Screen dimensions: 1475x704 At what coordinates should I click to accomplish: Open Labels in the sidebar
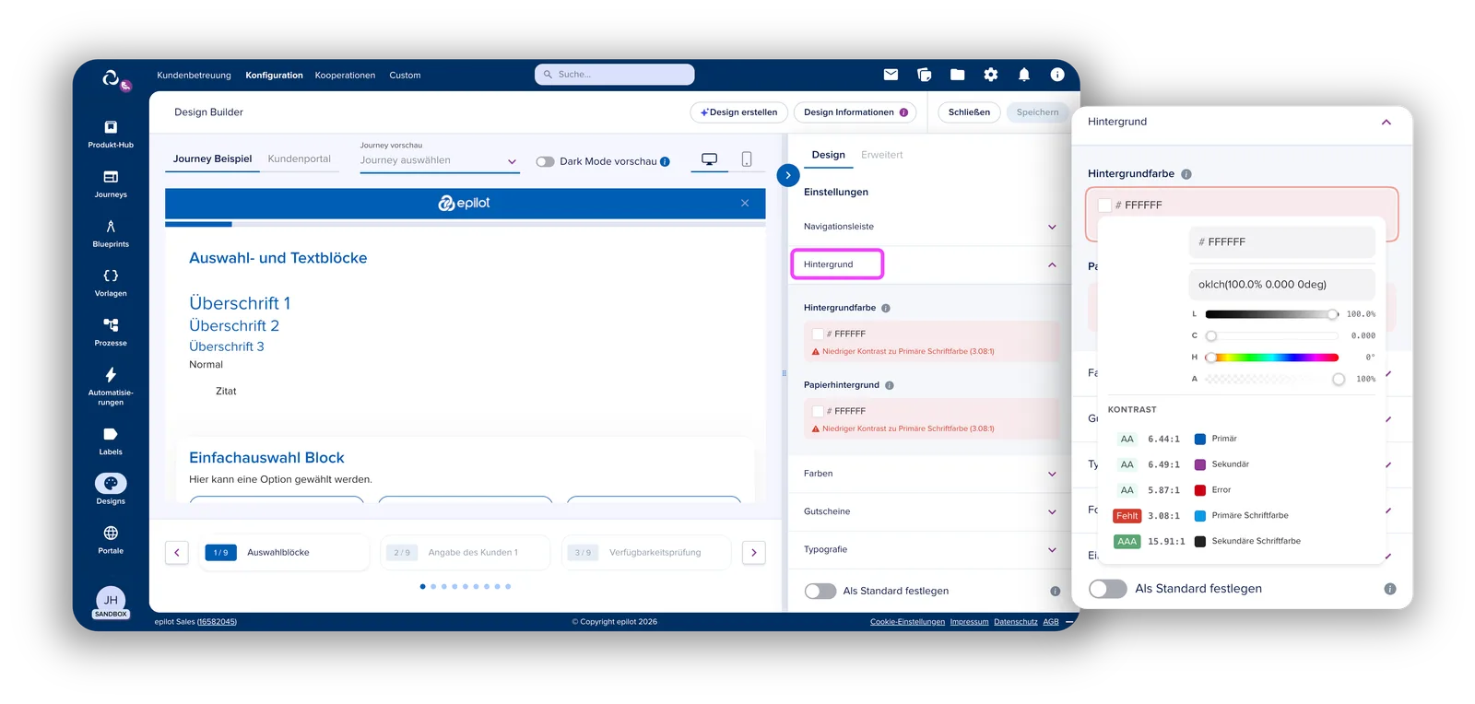(111, 440)
